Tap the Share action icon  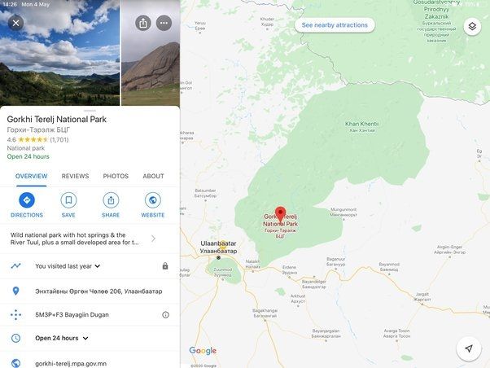click(x=111, y=200)
